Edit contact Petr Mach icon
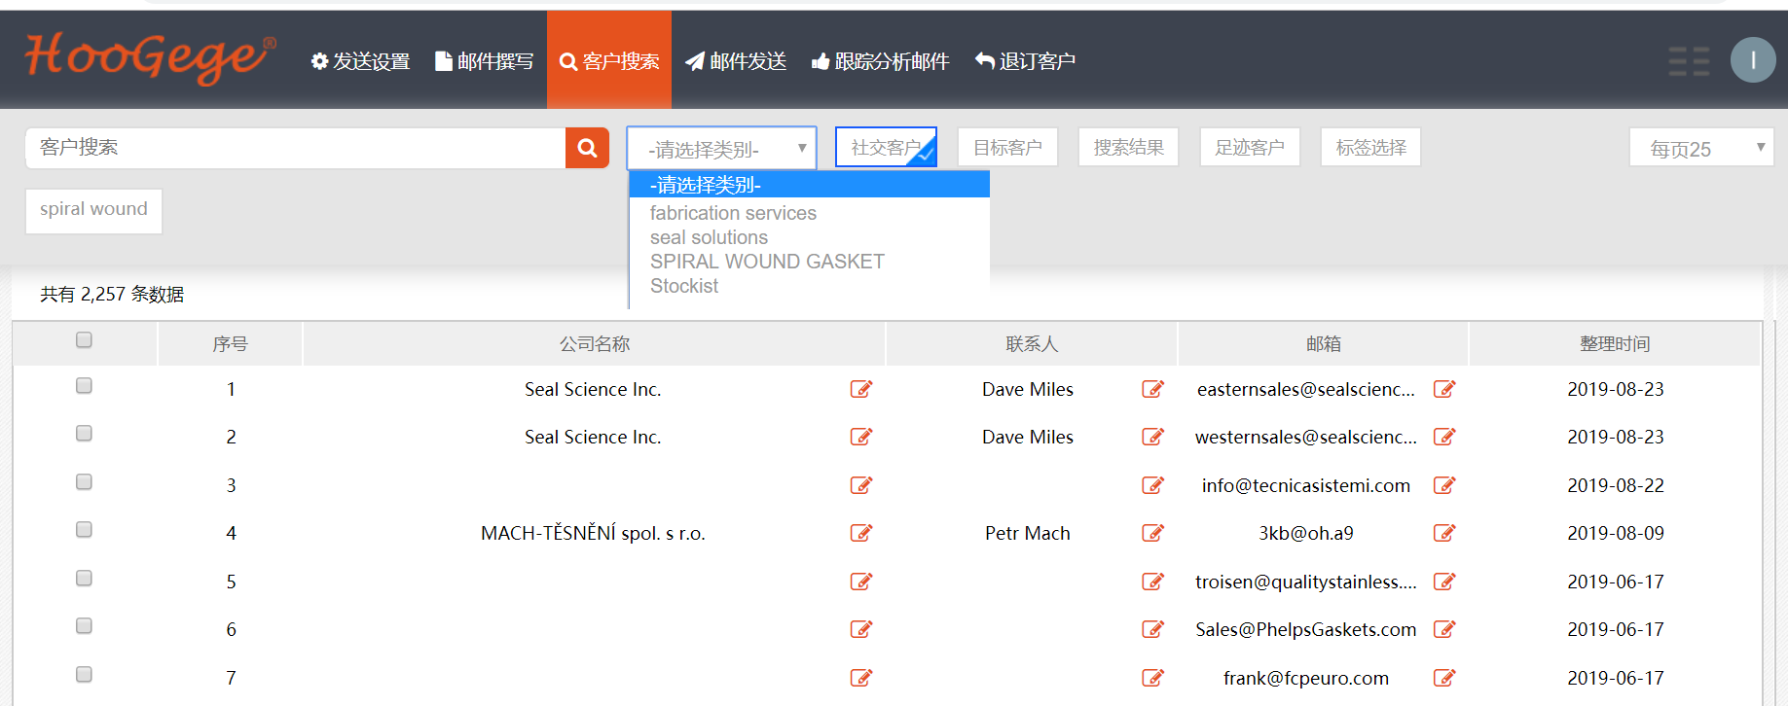This screenshot has height=706, width=1788. (x=1153, y=533)
